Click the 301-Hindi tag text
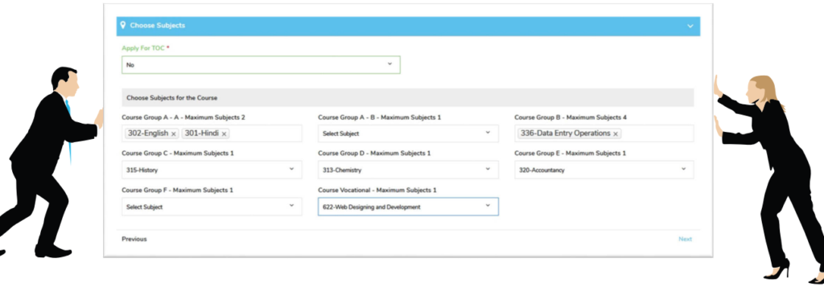824x299 pixels. [x=201, y=133]
